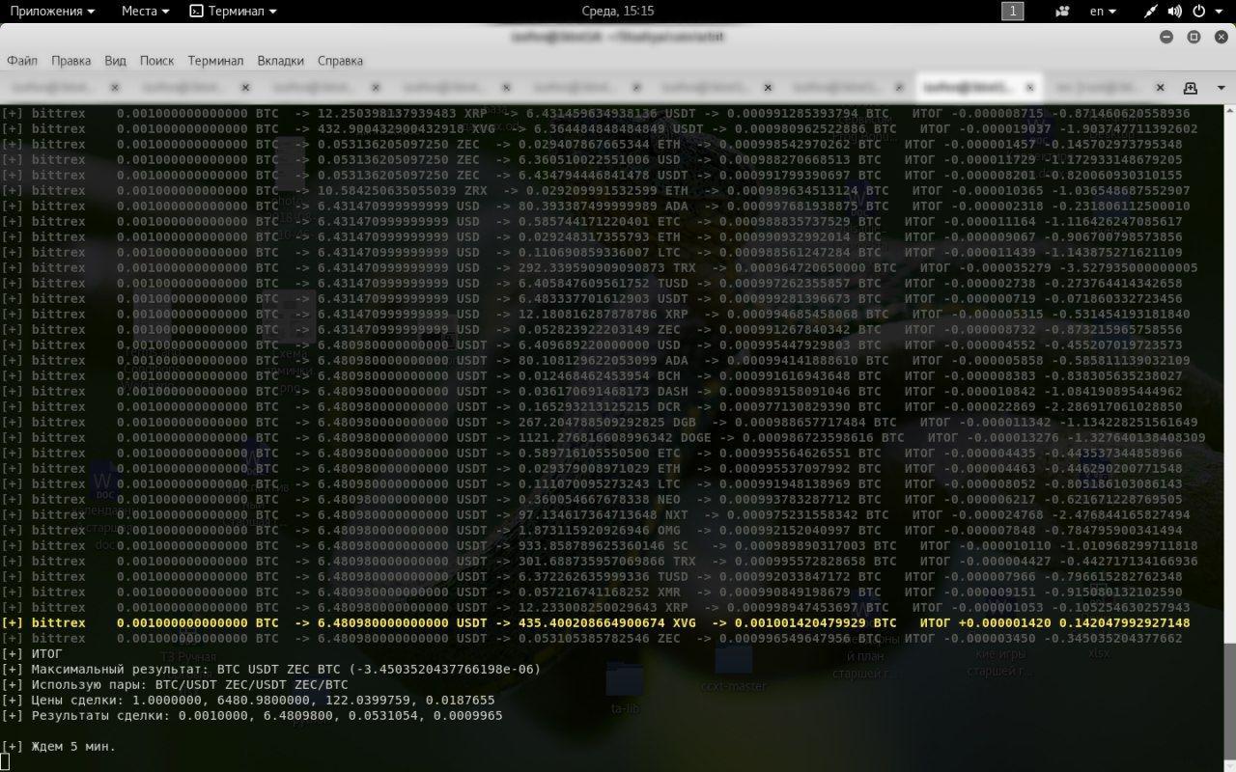Open the tab list dropdown arrow
Viewport: 1236px width, 772px height.
point(1221,87)
